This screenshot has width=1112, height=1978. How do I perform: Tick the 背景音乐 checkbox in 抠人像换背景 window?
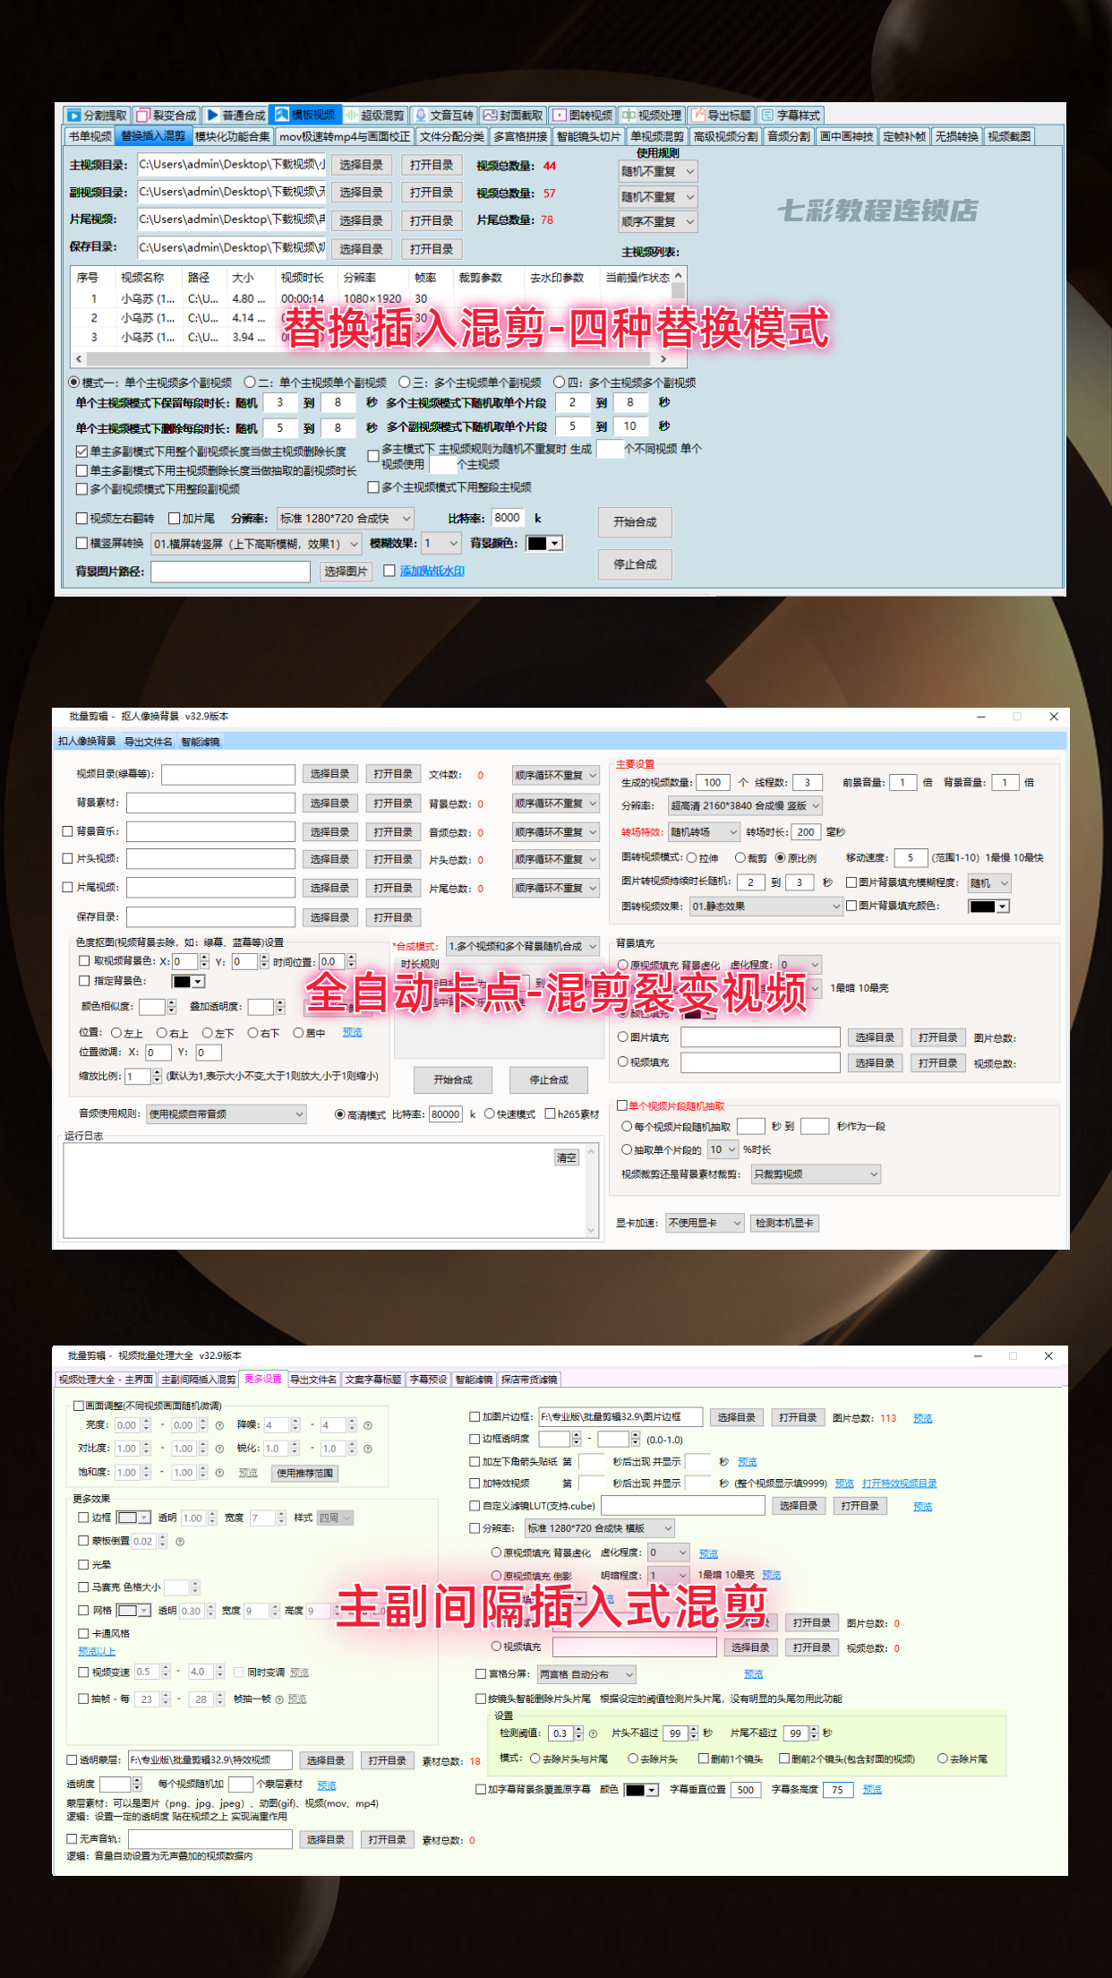coord(67,831)
